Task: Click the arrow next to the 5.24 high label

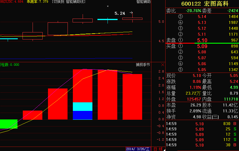Action: [131, 13]
